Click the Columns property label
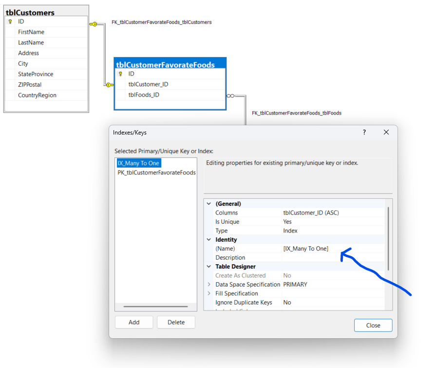 (227, 213)
